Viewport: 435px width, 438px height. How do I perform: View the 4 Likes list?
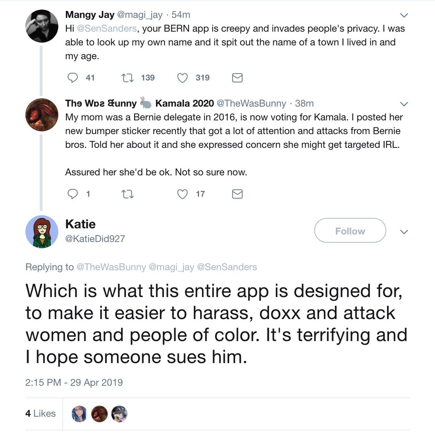click(40, 414)
